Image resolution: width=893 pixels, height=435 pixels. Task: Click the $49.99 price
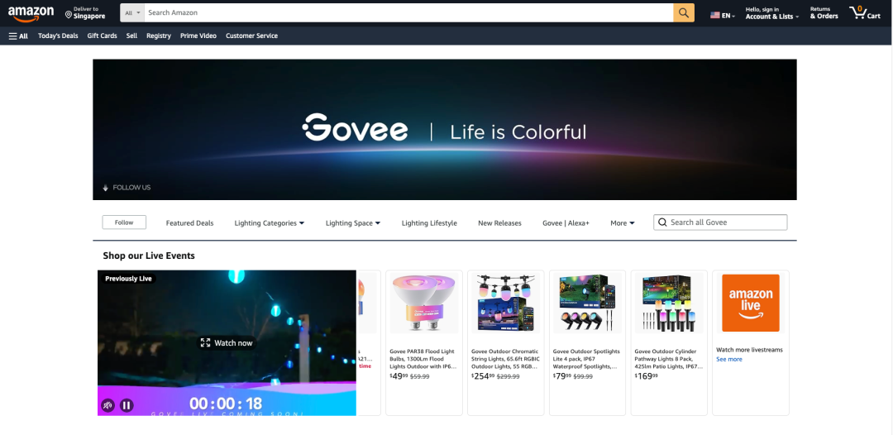point(399,376)
